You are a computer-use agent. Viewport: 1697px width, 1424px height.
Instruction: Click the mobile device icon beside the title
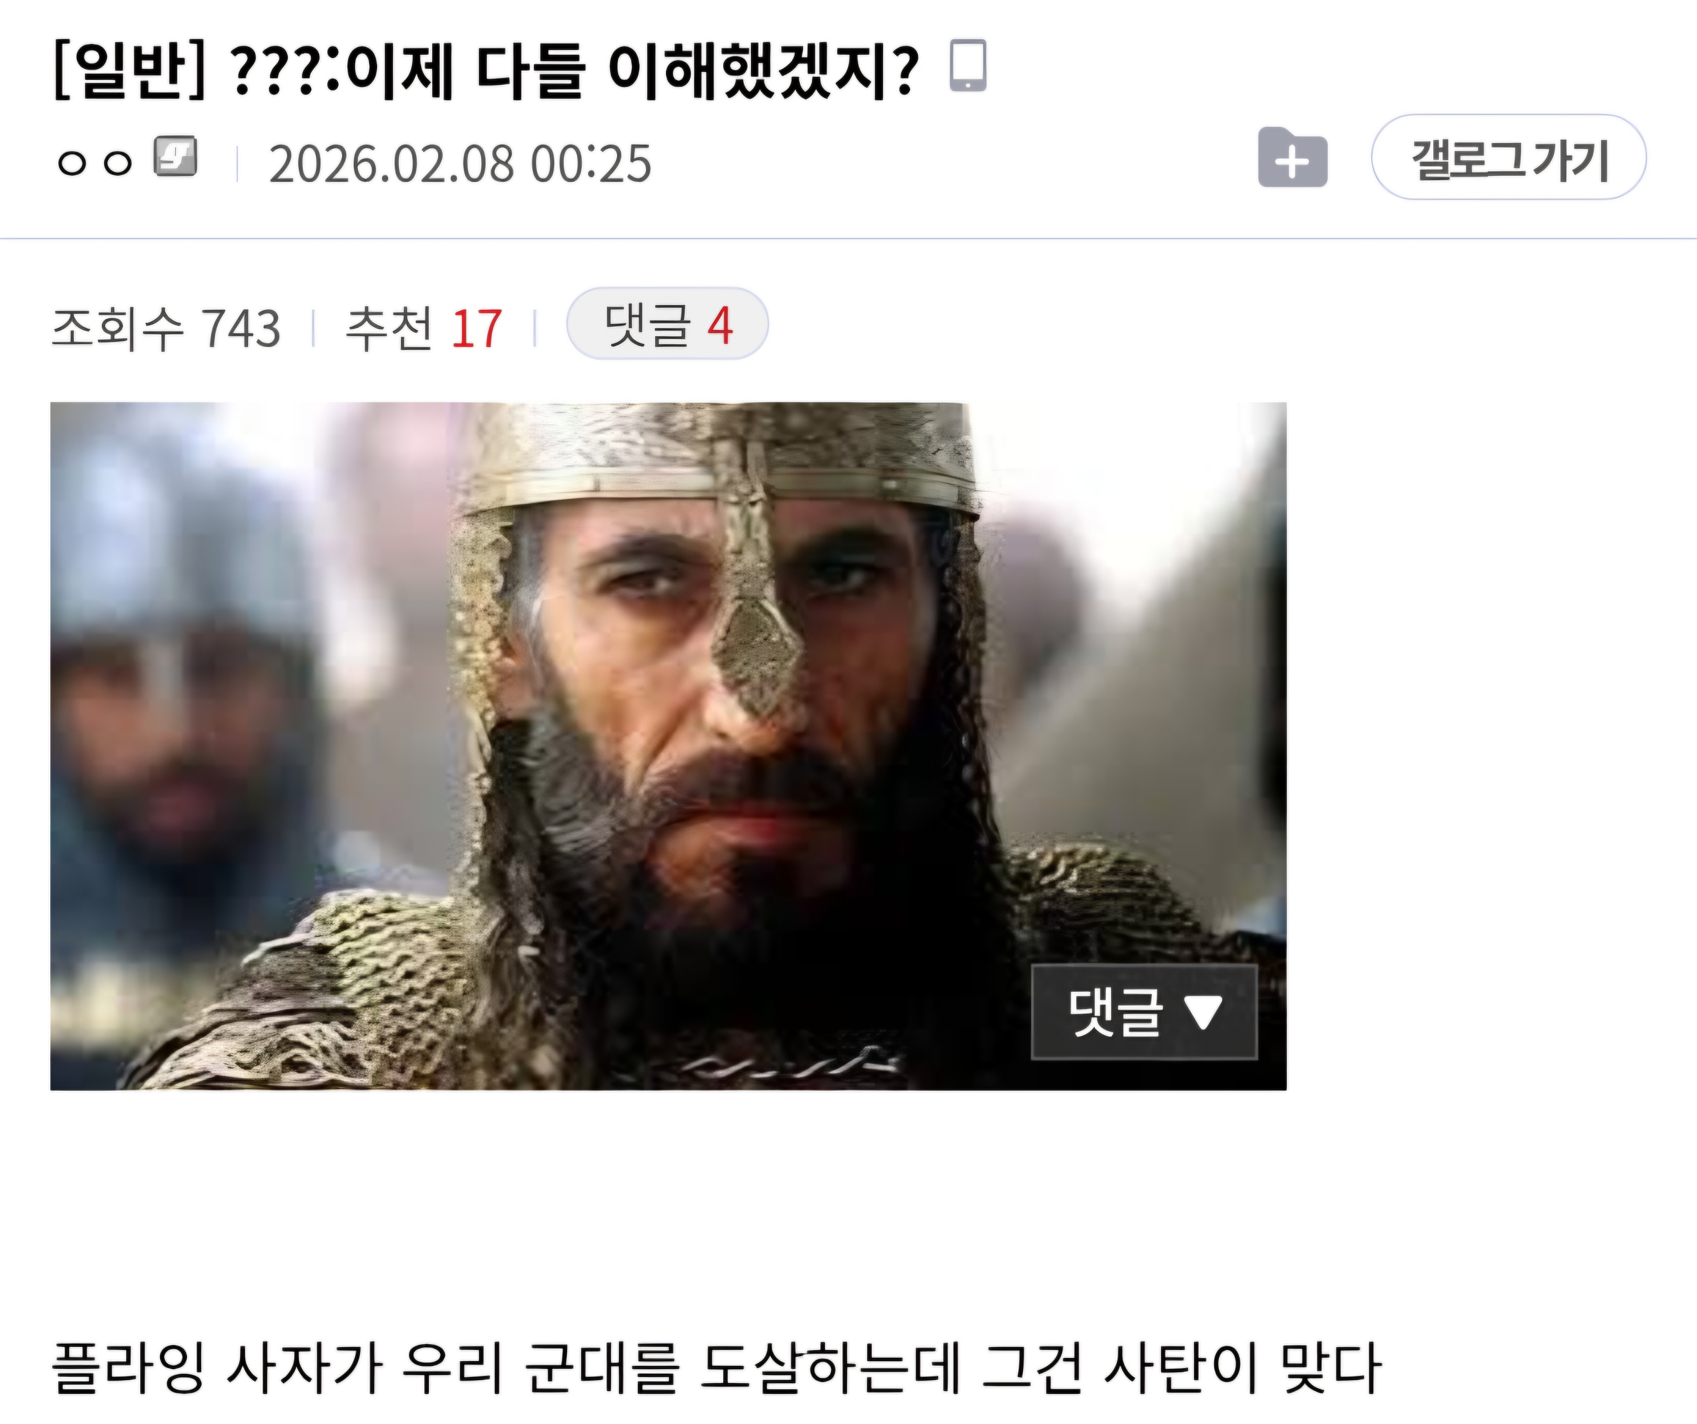coord(967,65)
